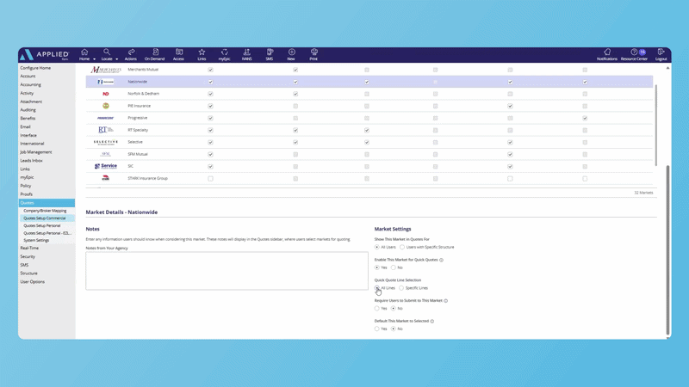The height and width of the screenshot is (387, 689).
Task: Open the myEpic toolbar icon
Action: click(x=225, y=52)
